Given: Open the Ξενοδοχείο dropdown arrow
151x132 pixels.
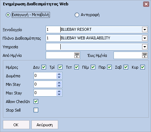Looking at the screenshot, I should (145, 30).
